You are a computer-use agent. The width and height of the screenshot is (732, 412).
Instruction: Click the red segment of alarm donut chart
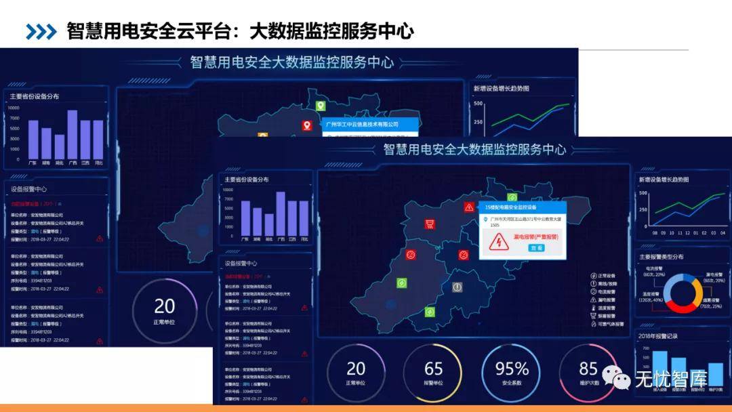pyautogui.click(x=682, y=308)
